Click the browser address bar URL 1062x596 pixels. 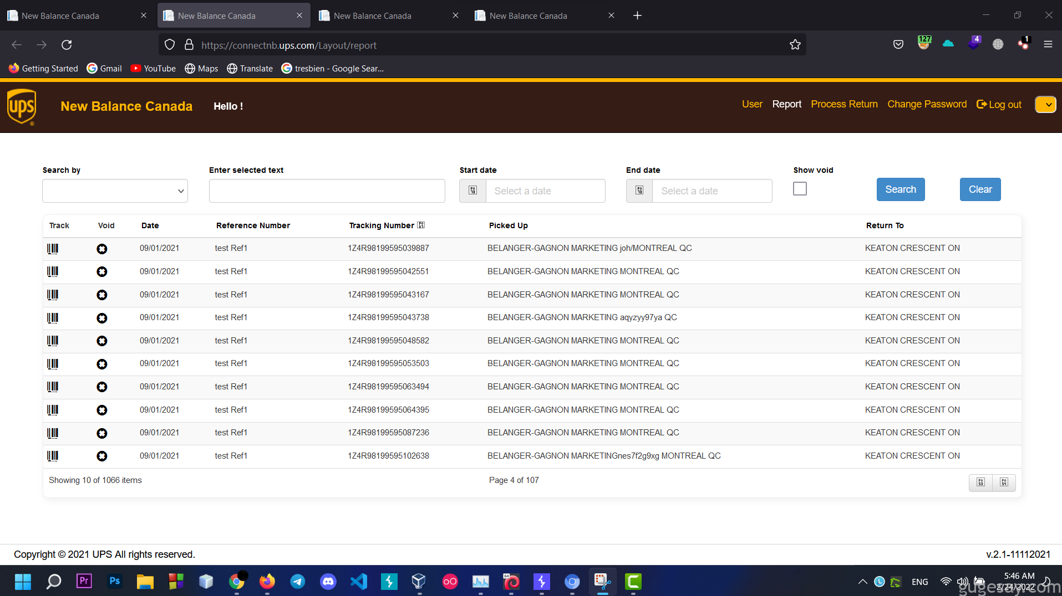click(289, 45)
